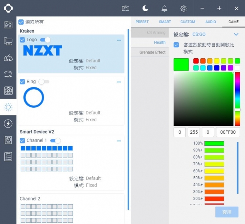Screen dimensions: 245x224
Task: Click the orange preset color swatch
Action: tap(210, 61)
